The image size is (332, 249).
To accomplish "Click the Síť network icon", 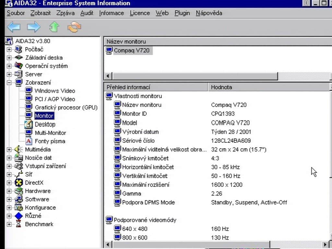I will [18, 174].
